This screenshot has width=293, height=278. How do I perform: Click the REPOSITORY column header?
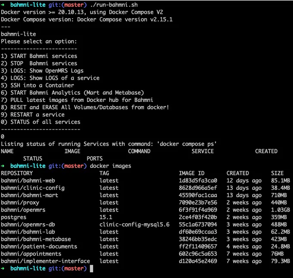point(17,174)
